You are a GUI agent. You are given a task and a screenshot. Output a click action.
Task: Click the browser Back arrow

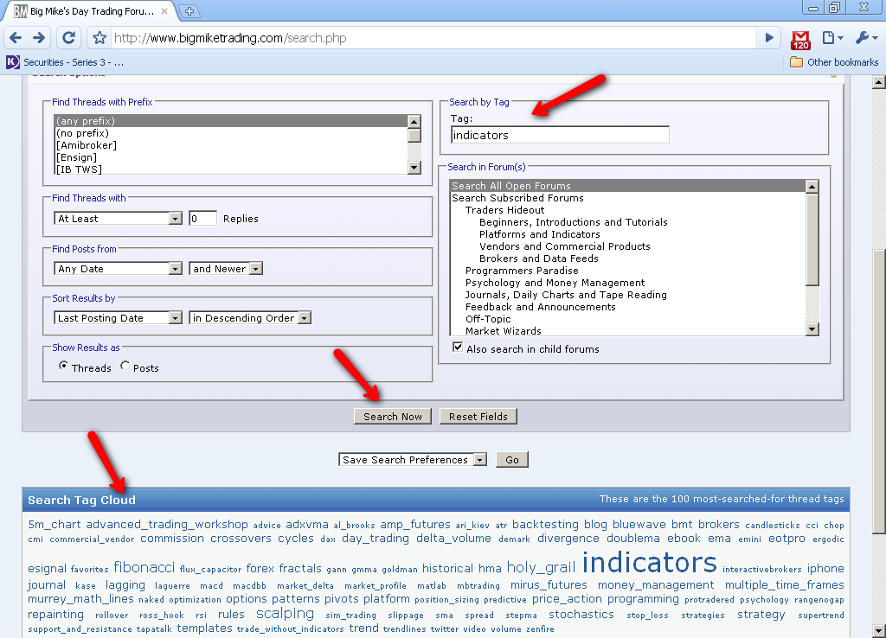tap(16, 38)
